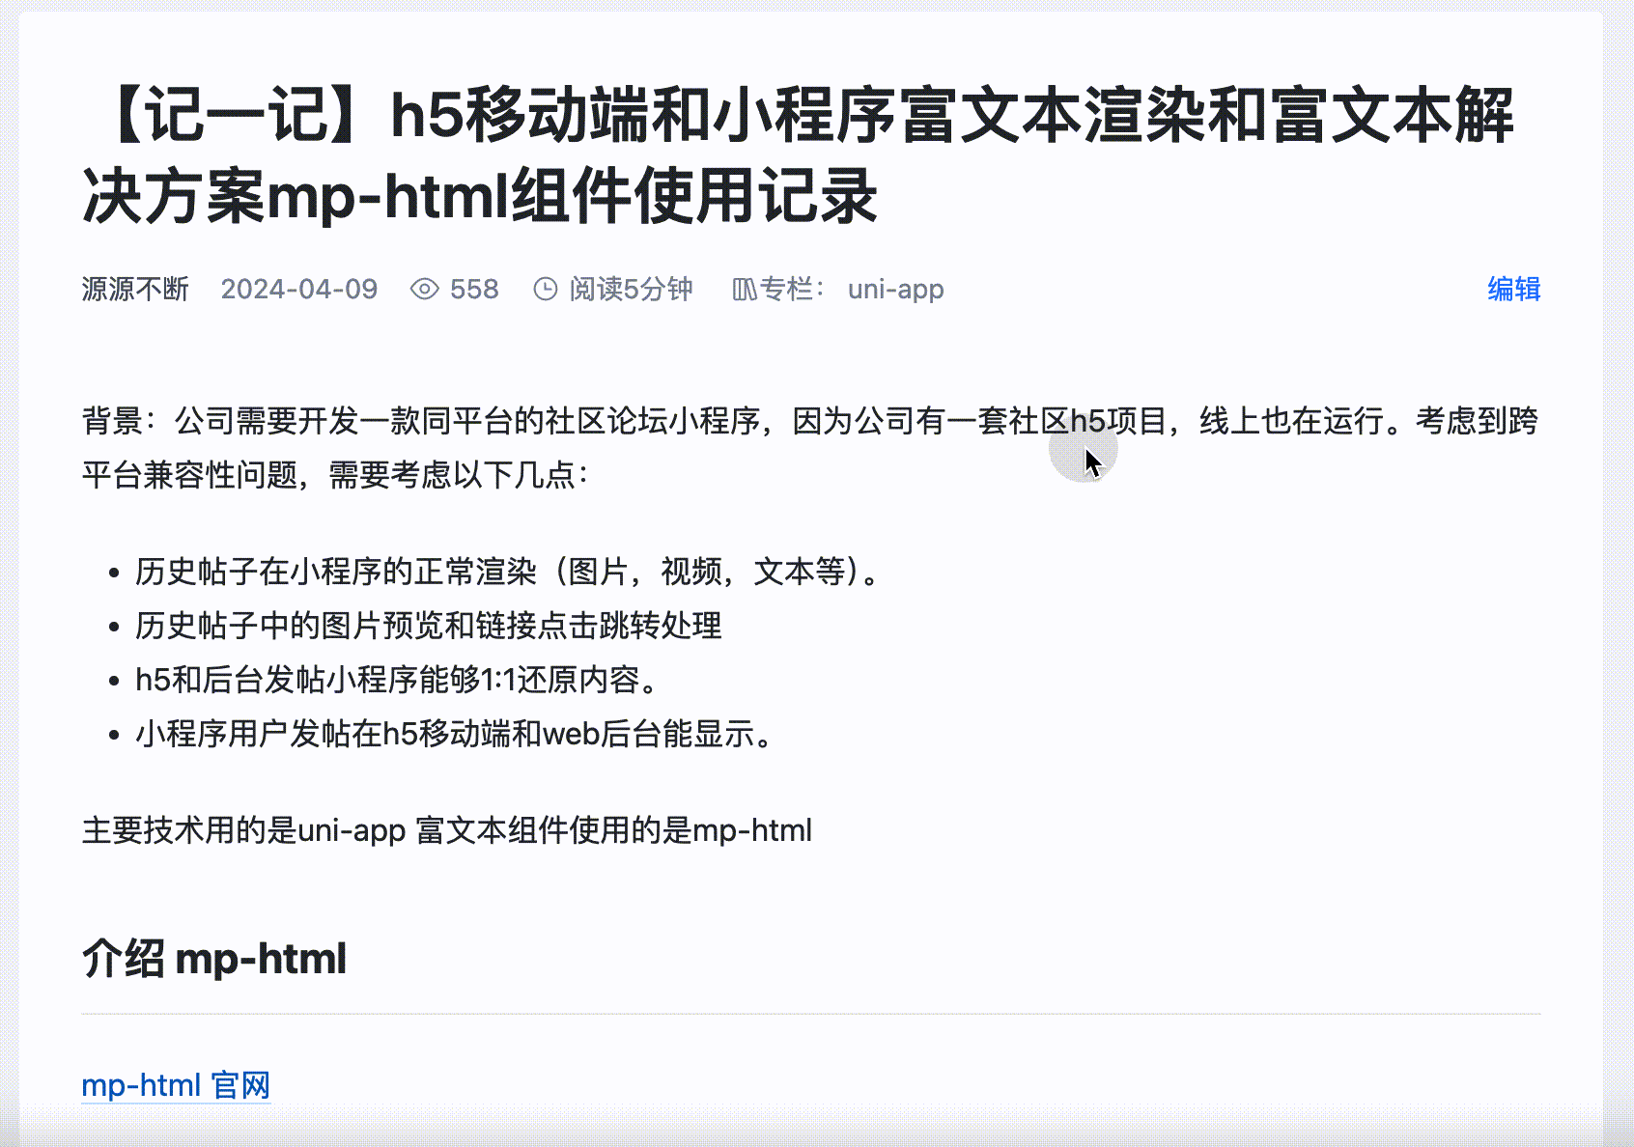1634x1147 pixels.
Task: Click the 阅读5分钟 reading time text
Action: (631, 289)
